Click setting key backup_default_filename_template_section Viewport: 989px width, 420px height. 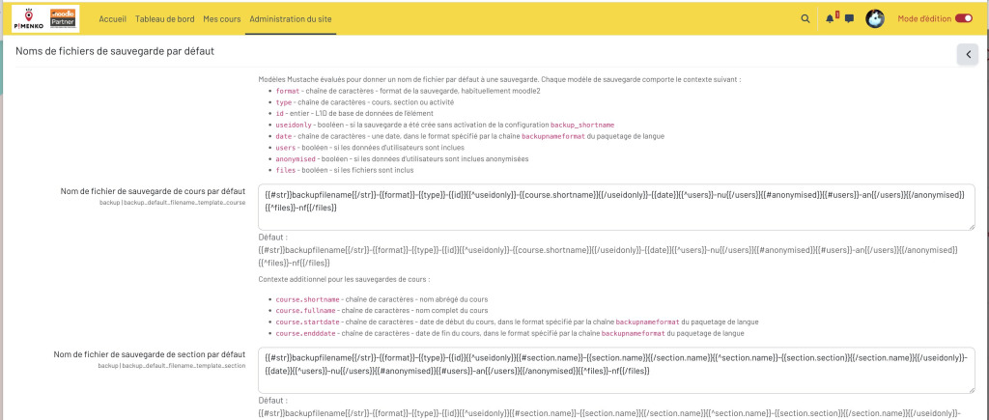click(172, 366)
